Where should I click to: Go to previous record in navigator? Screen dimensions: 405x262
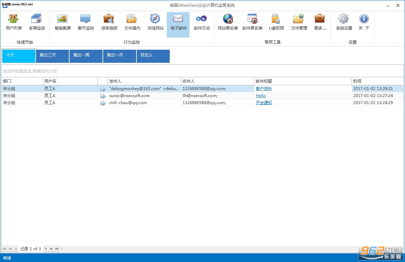pyautogui.click(x=16, y=249)
